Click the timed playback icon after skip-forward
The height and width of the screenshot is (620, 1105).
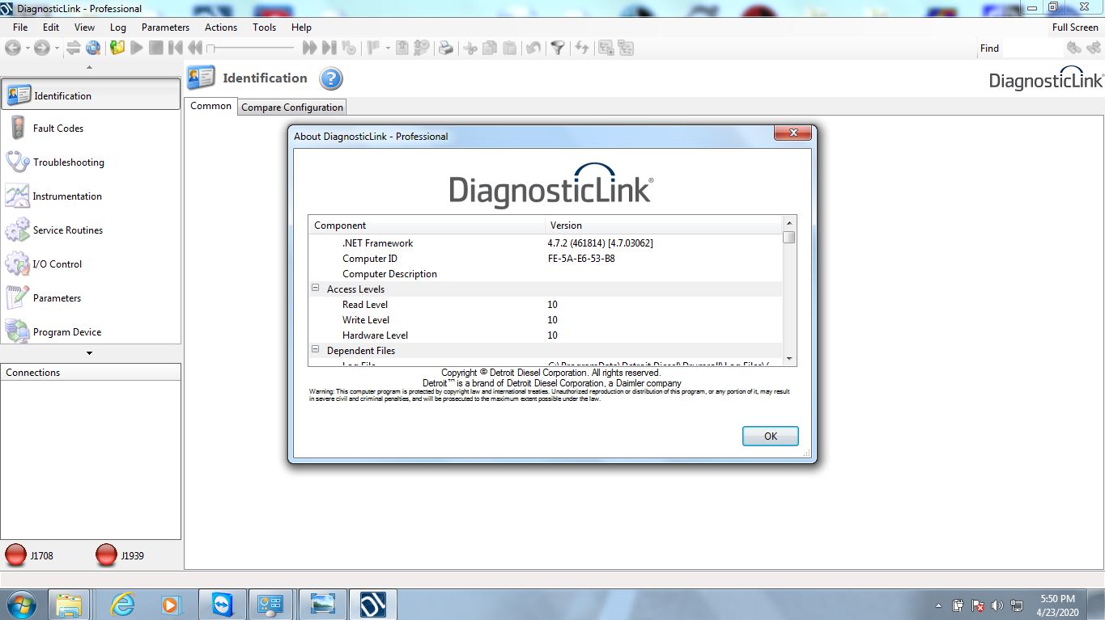tap(349, 49)
